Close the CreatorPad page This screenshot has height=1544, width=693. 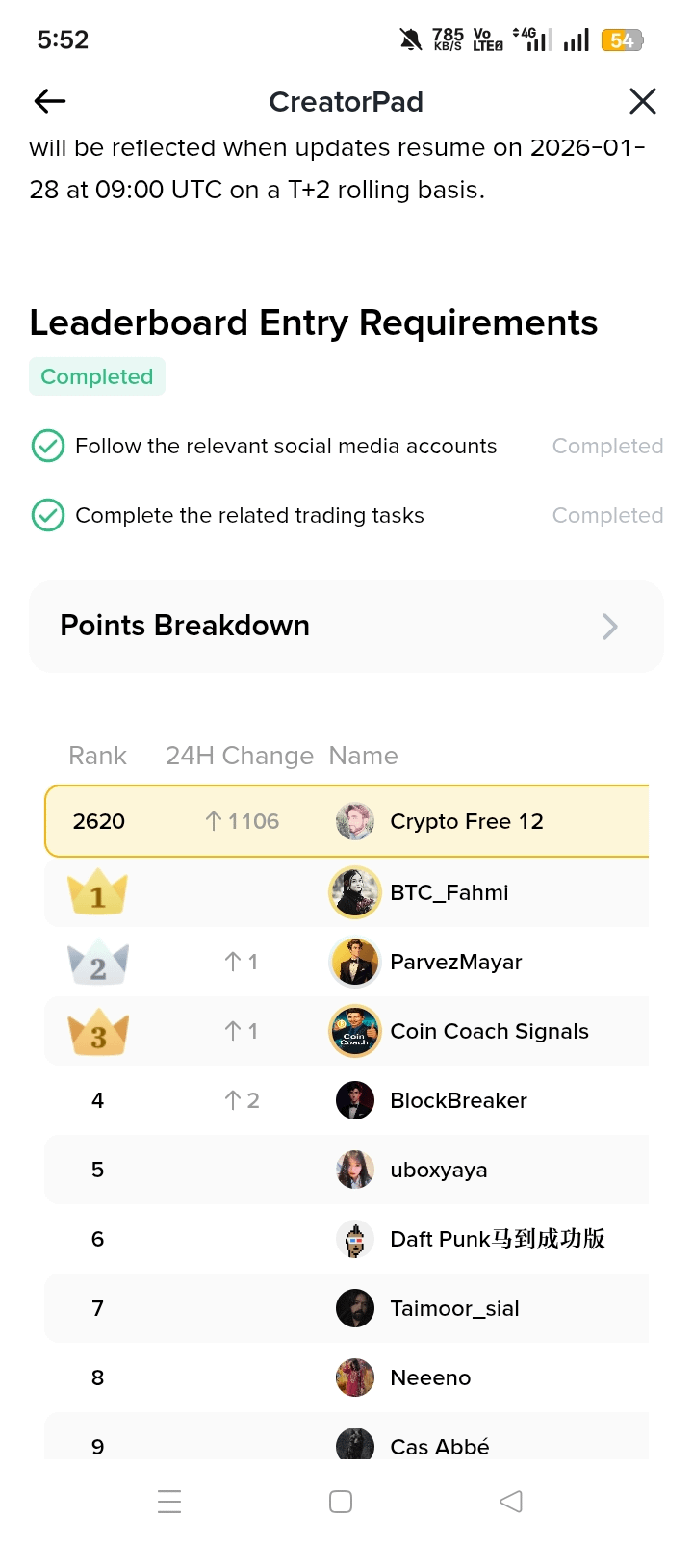[642, 101]
